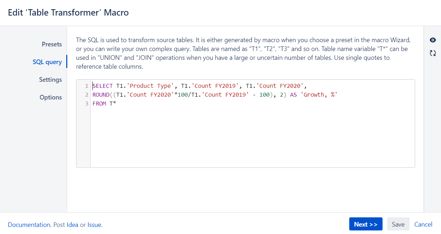
Task: Save the Table Transformer macro
Action: (x=398, y=224)
